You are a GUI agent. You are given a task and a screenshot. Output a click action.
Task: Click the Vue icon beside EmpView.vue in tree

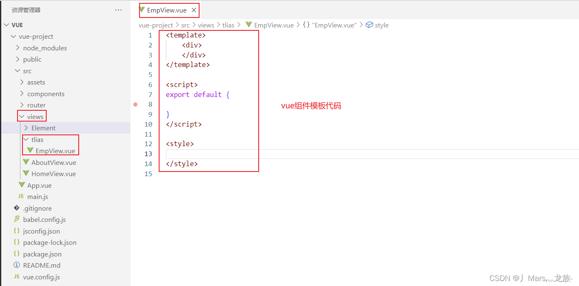tap(30, 151)
